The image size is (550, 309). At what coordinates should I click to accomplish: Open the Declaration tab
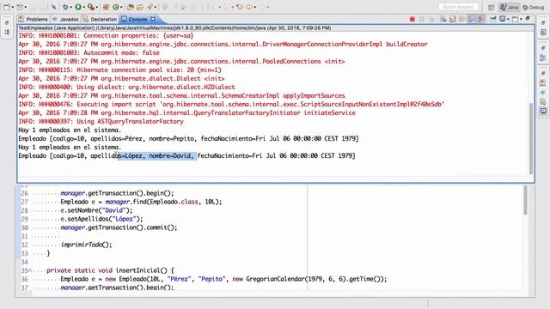coord(100,19)
